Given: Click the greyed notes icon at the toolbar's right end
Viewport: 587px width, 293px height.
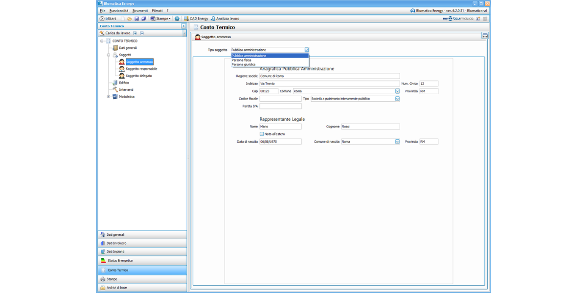Looking at the screenshot, I should [x=485, y=19].
